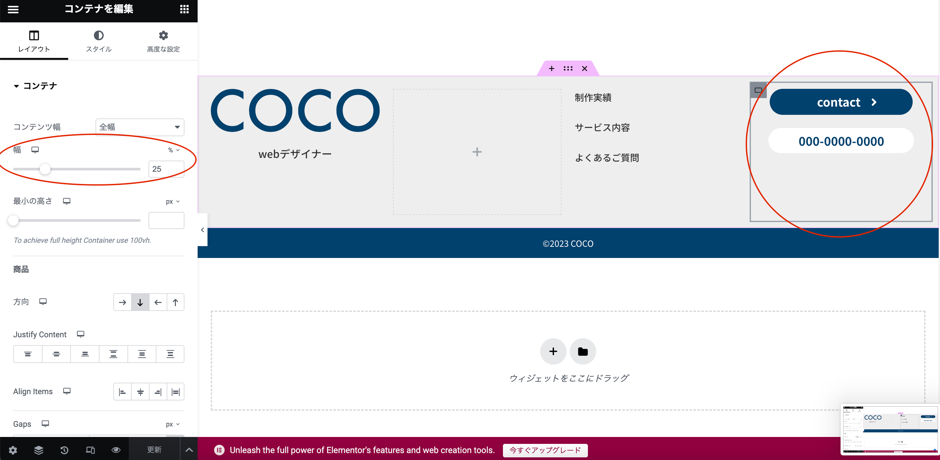Open revision history icon
This screenshot has height=460, width=940.
coord(64,450)
